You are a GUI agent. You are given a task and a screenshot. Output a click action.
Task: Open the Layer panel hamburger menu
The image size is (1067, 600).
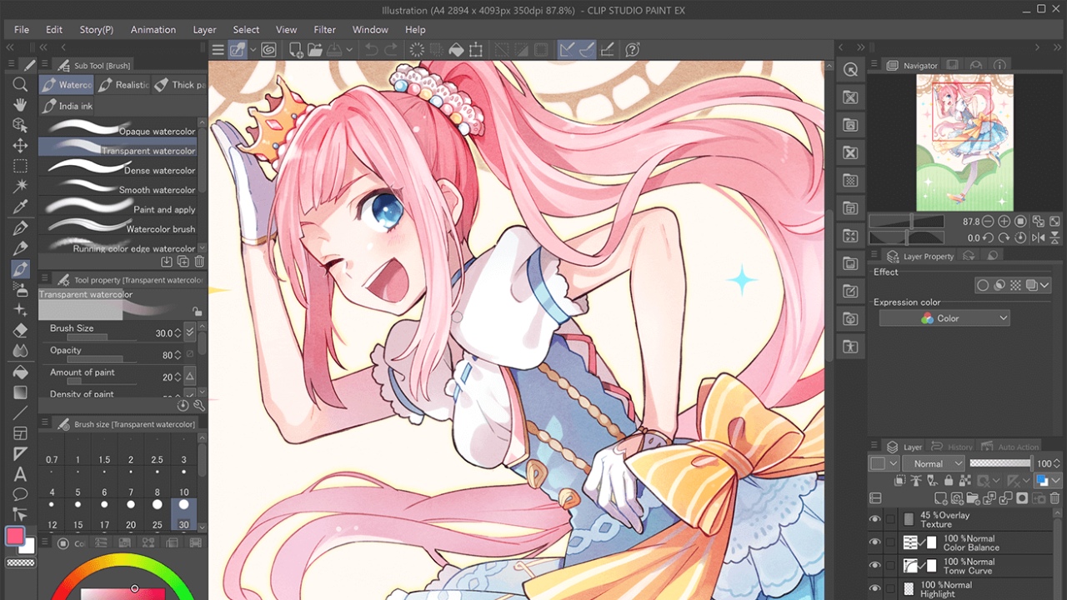pos(874,447)
